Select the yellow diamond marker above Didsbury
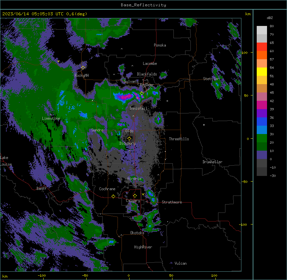This screenshot has height=280, width=287. [129, 139]
